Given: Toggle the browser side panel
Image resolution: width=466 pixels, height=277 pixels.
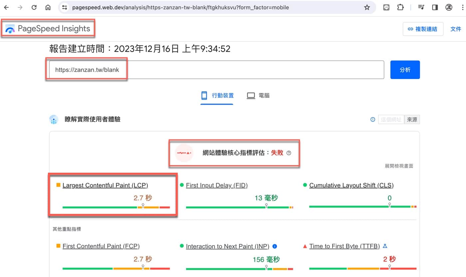Looking at the screenshot, I should [435, 7].
